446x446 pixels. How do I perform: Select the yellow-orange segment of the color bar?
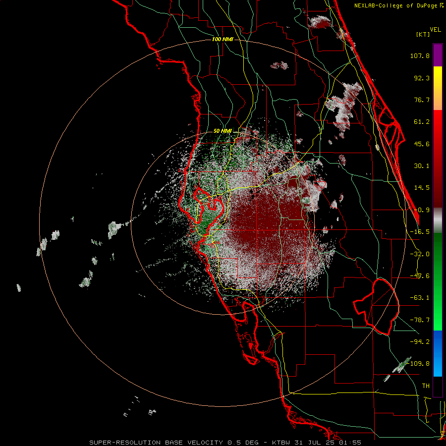(438, 88)
